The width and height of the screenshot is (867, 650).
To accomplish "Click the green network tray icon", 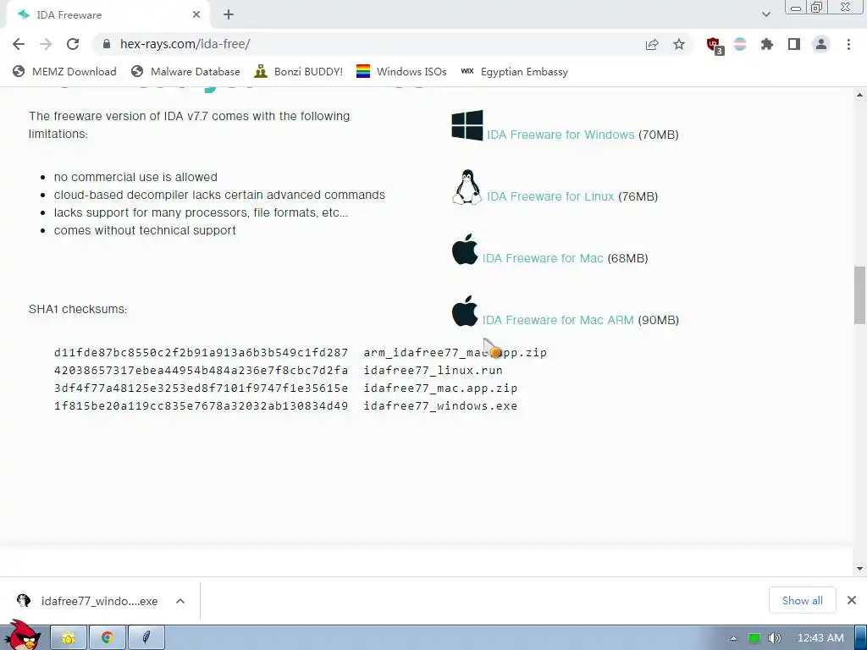I will click(754, 638).
